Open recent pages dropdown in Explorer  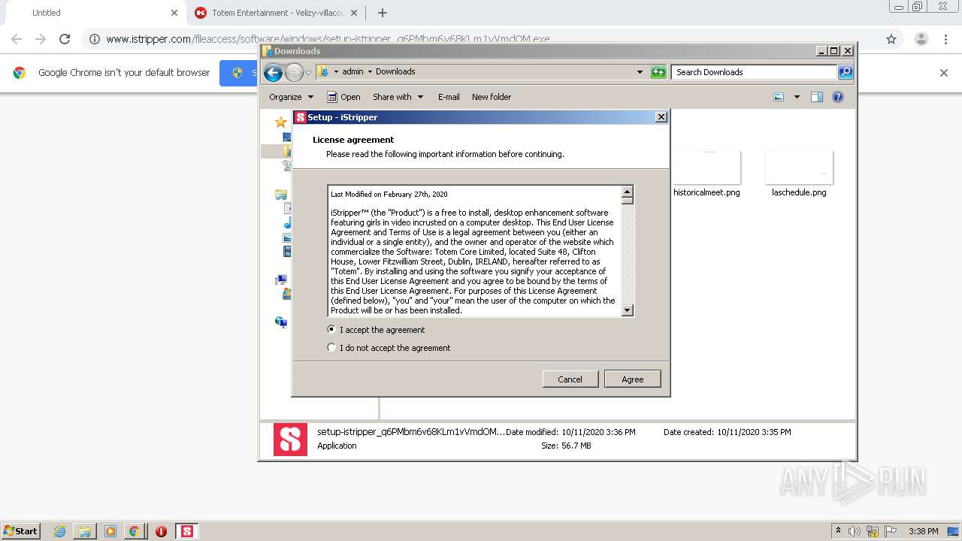pyautogui.click(x=308, y=73)
